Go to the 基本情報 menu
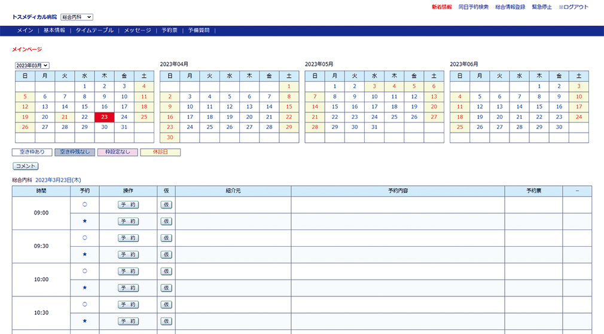This screenshot has width=604, height=334. coord(54,30)
